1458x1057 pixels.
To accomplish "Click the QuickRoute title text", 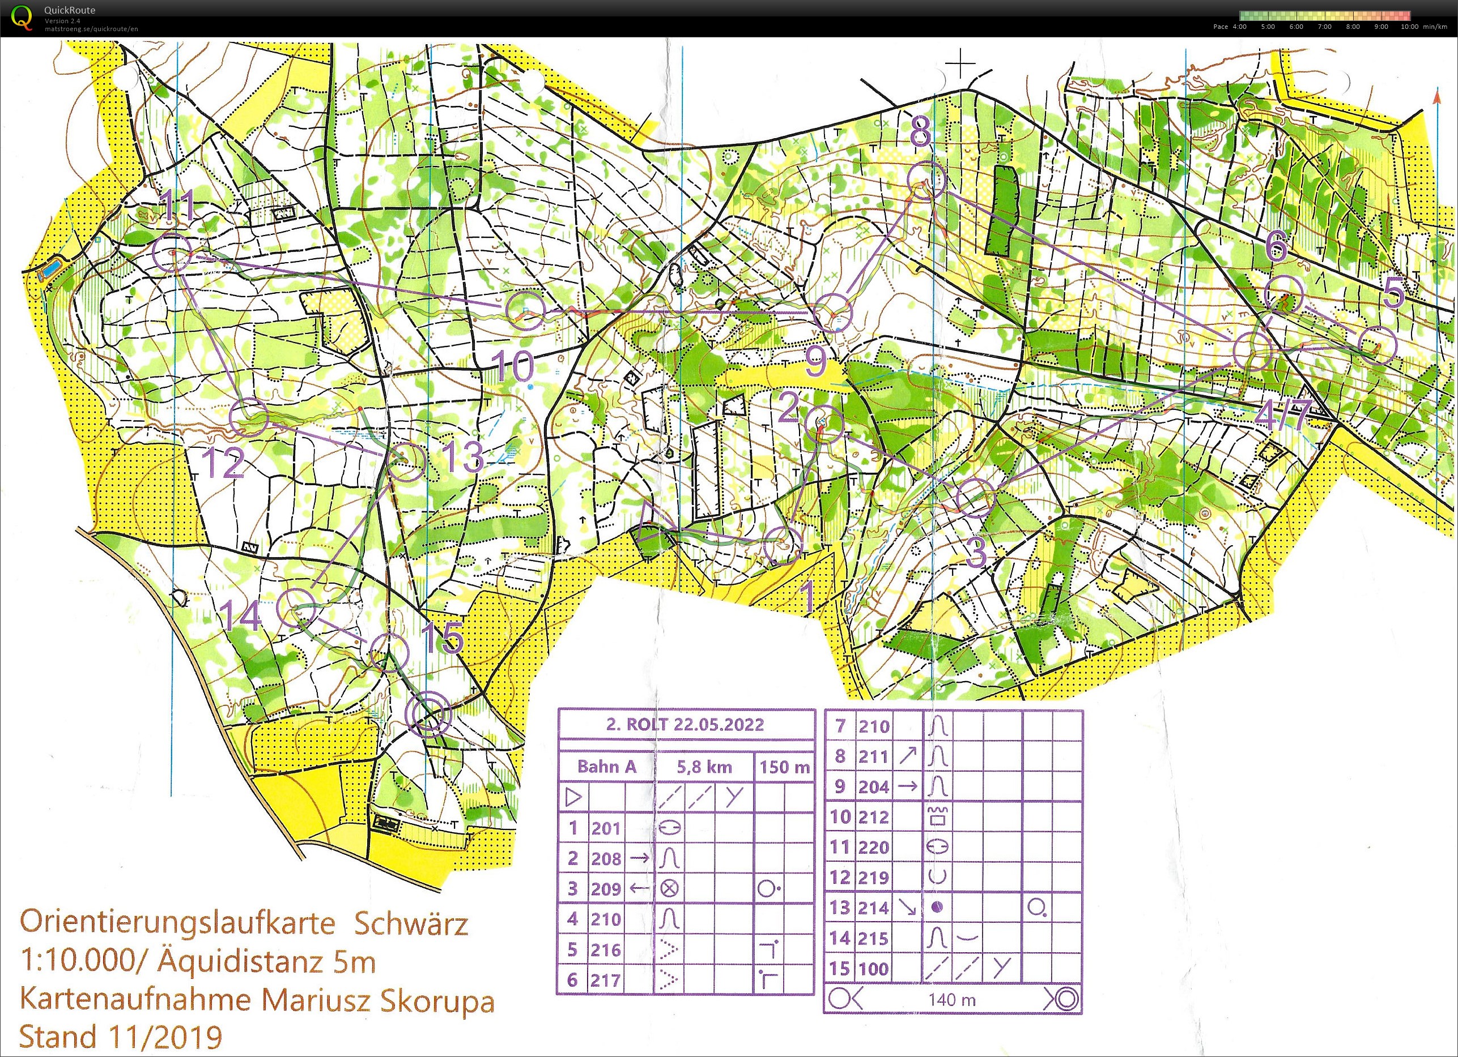I will [70, 10].
